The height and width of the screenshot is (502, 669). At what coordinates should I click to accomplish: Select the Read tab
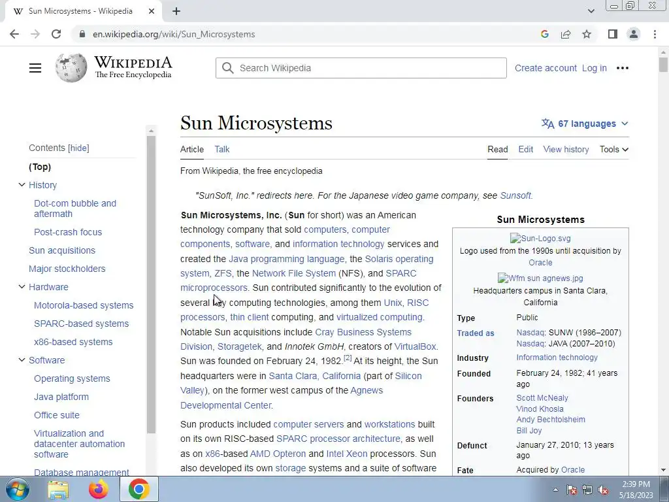[x=497, y=150]
